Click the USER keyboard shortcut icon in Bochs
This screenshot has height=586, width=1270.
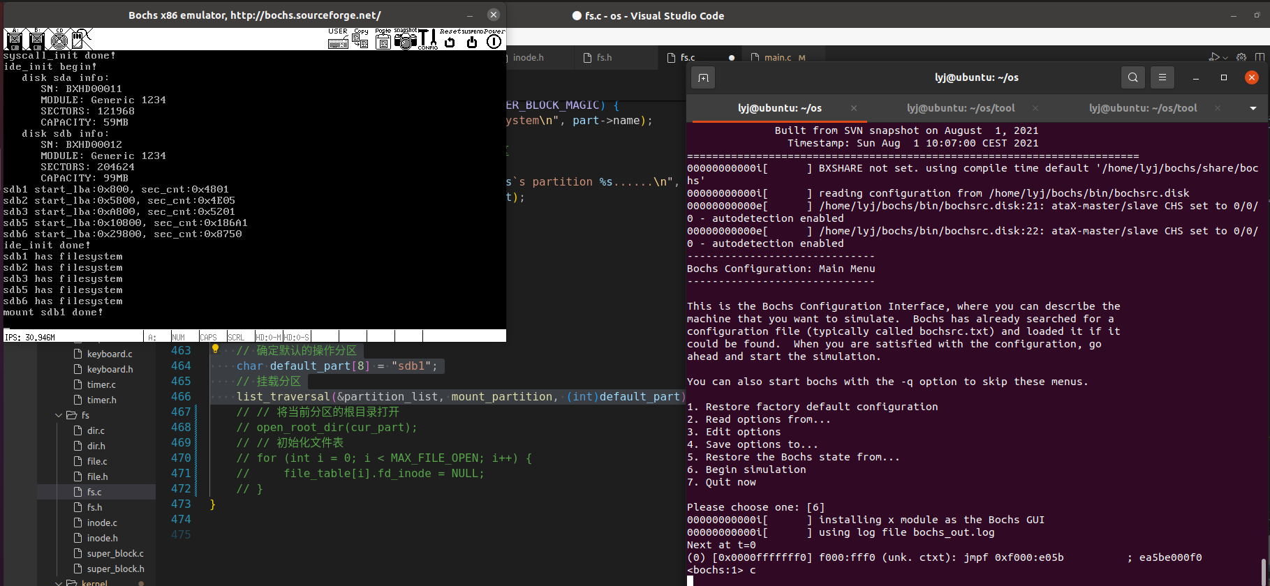tap(338, 39)
